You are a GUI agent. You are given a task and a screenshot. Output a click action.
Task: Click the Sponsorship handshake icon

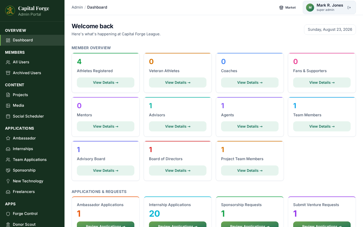(x=8, y=171)
